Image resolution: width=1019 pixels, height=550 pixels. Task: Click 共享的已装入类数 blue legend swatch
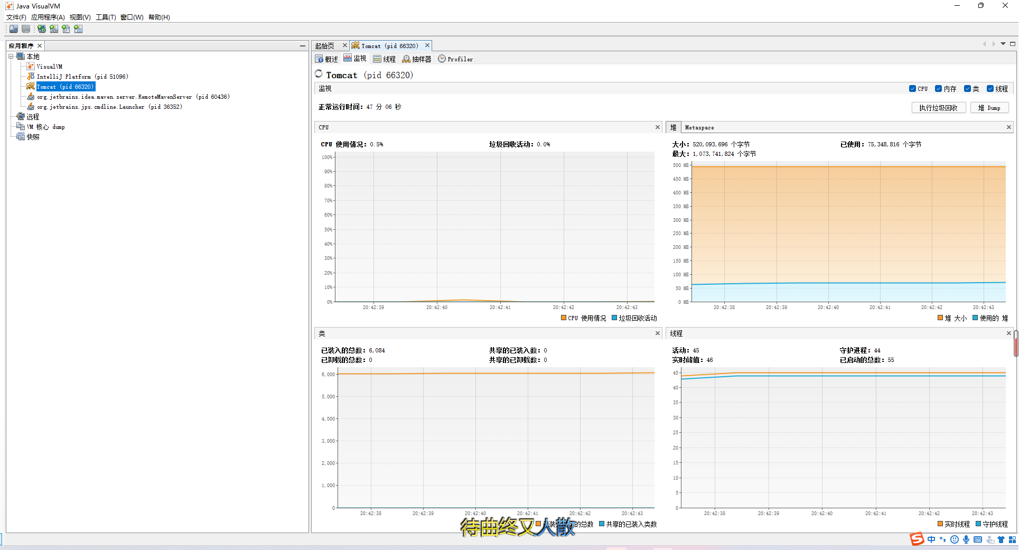[x=602, y=524]
